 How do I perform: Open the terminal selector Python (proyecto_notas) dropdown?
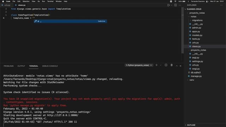pos(139,65)
